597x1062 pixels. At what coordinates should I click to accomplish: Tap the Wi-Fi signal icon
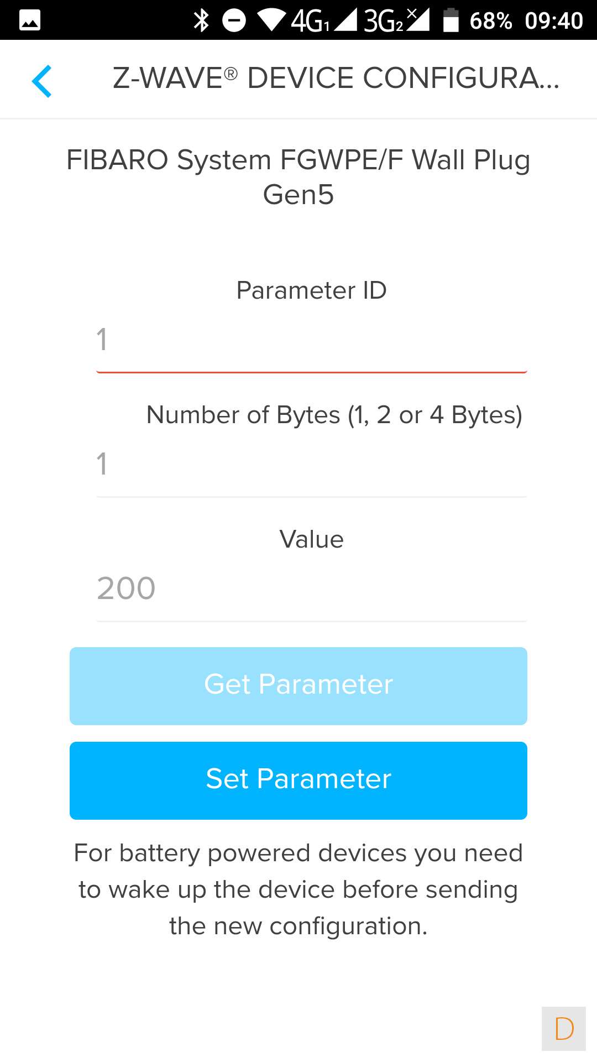click(x=271, y=20)
